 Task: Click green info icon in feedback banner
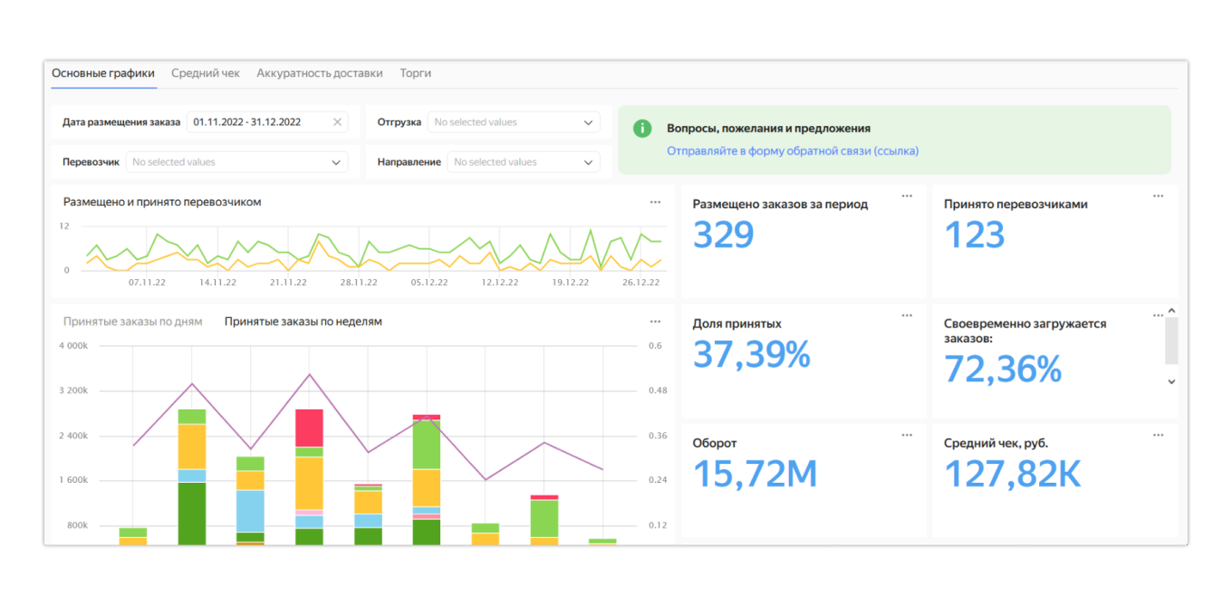pos(642,129)
